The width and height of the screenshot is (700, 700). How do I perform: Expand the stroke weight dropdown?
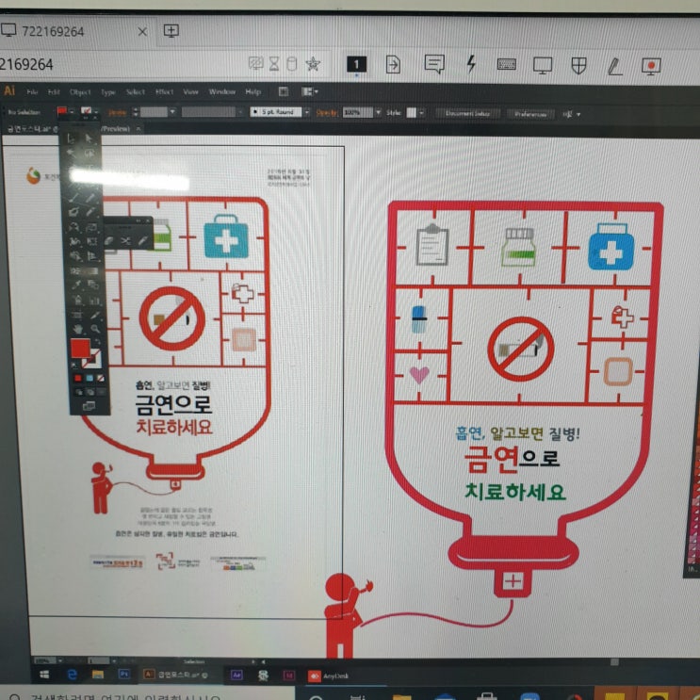pos(172,111)
